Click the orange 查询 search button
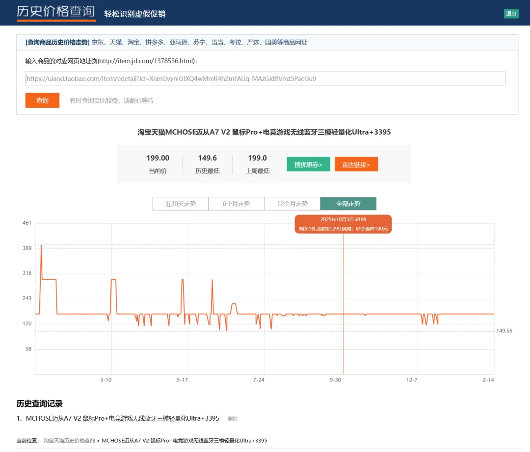This screenshot has width=530, height=452. point(42,100)
